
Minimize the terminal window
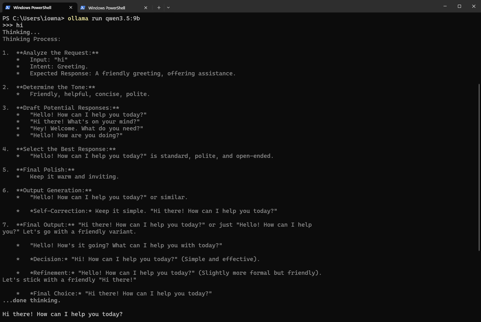pos(445,6)
